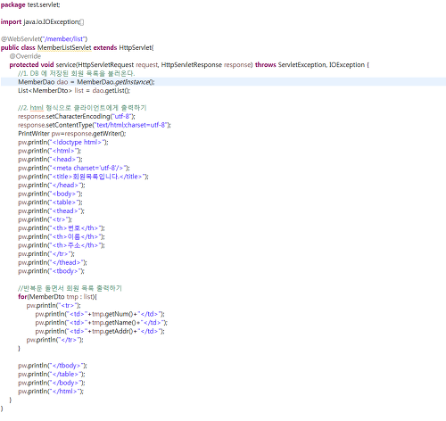446x421 pixels.
Task: Click the 'for(MemberDto tmp : list){' line
Action: point(57,297)
